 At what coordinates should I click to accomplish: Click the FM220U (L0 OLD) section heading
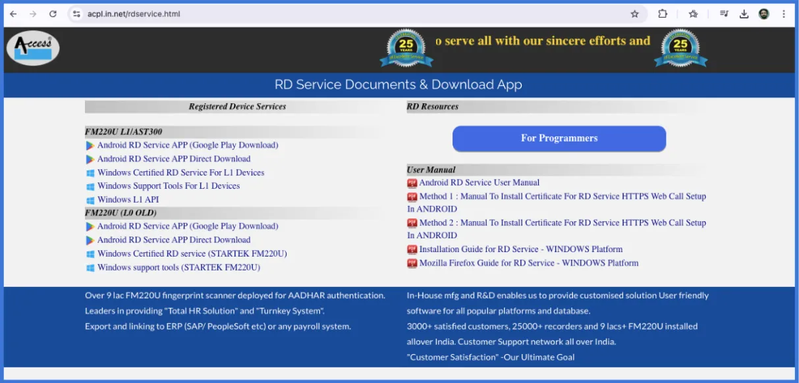(121, 213)
